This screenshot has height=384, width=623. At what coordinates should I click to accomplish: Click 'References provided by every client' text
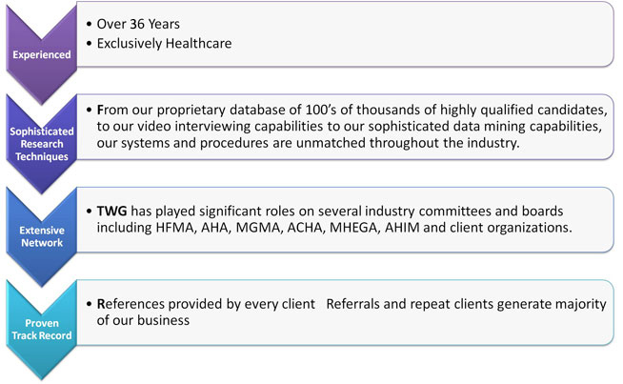pos(206,304)
